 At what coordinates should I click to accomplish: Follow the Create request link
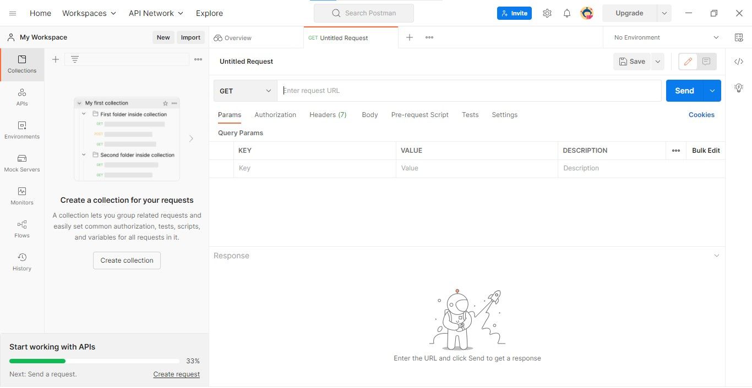(176, 374)
